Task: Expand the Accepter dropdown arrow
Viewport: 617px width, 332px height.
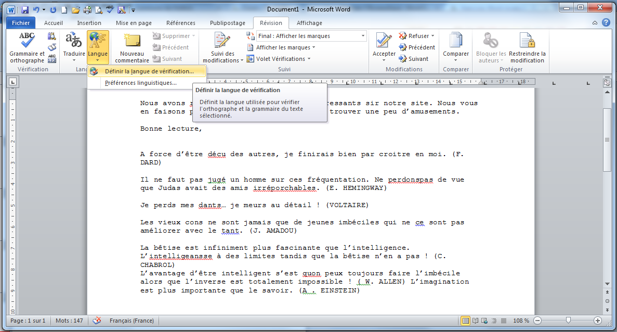Action: pyautogui.click(x=384, y=60)
